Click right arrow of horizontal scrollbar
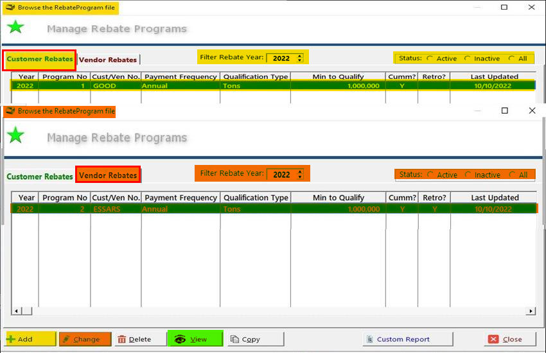Screen dimensions: 546x353 (531, 311)
